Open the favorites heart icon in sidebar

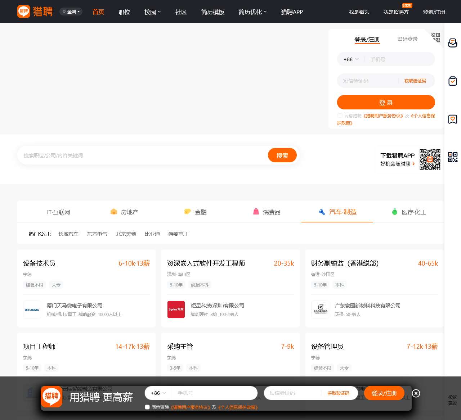(453, 119)
